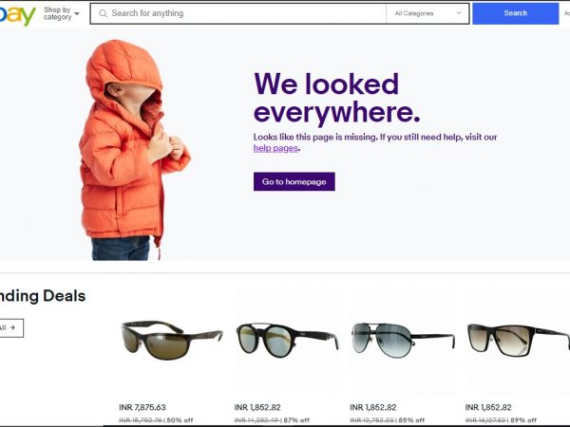Focus the Search for anything field
570x427 pixels.
pos(238,13)
